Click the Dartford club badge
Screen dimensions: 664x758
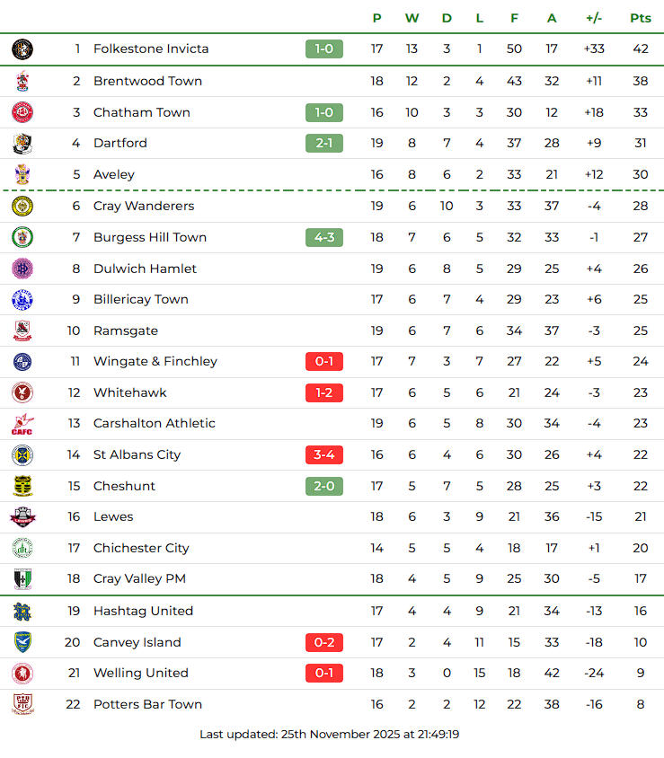[x=22, y=144]
